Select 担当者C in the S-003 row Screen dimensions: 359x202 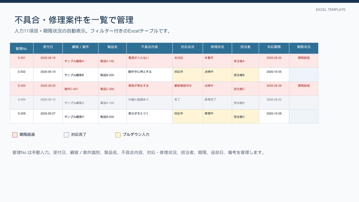245,89
